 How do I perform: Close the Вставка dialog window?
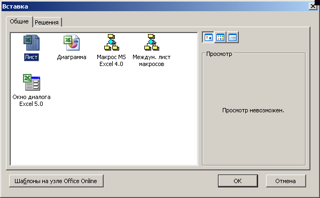pos(313,6)
